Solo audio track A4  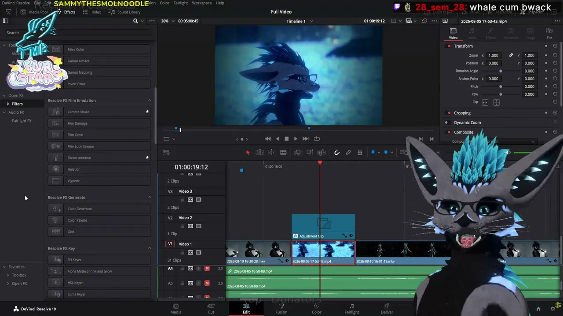198,269
